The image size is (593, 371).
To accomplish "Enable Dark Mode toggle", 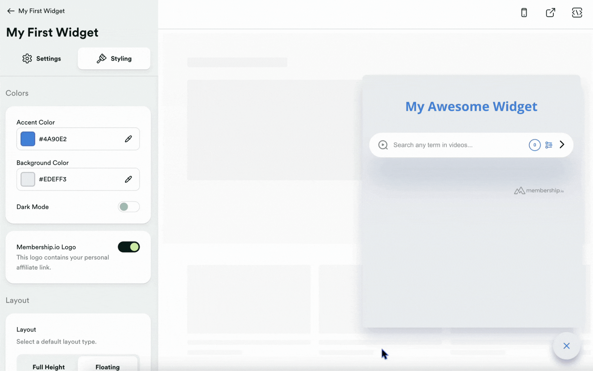I will [128, 207].
